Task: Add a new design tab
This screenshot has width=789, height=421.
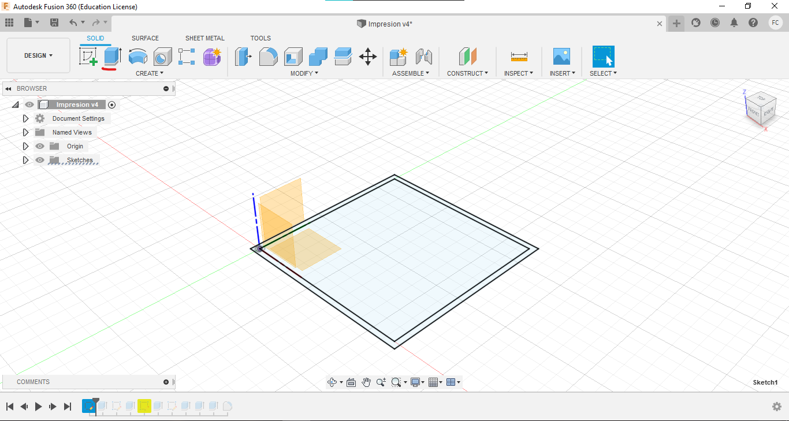Action: [x=676, y=24]
